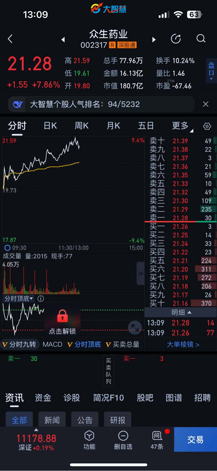Select the 买六 21.20 order row
Image resolution: width=217 pixels, height=471 pixels.
coord(181,269)
